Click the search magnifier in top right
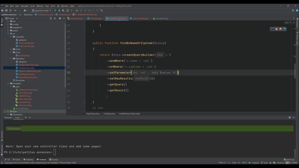The image size is (299, 168). [x=293, y=10]
